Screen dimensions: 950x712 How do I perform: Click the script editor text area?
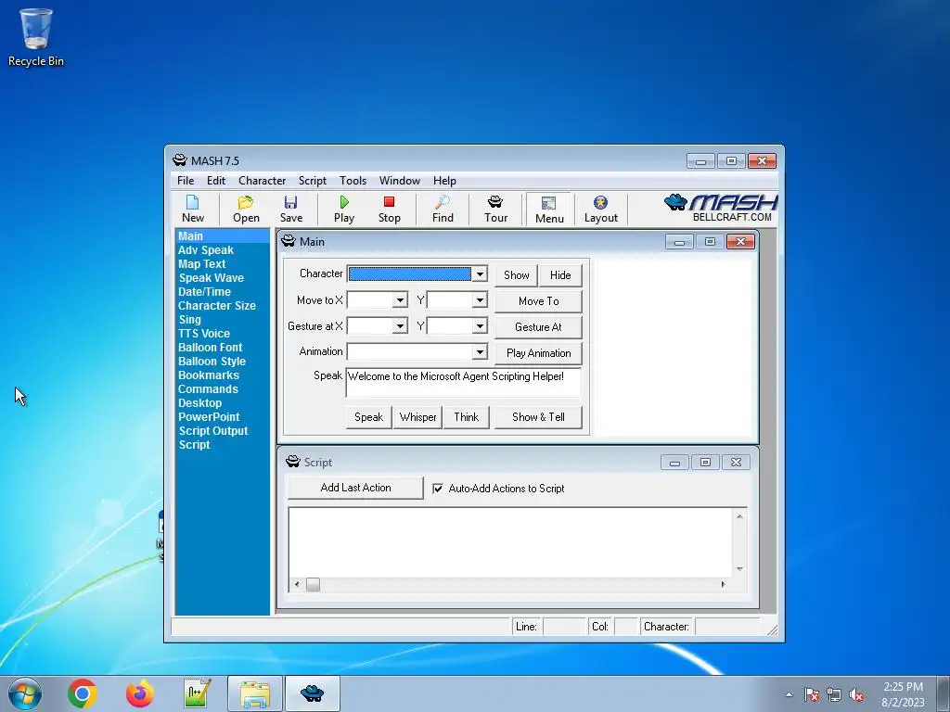pyautogui.click(x=511, y=541)
